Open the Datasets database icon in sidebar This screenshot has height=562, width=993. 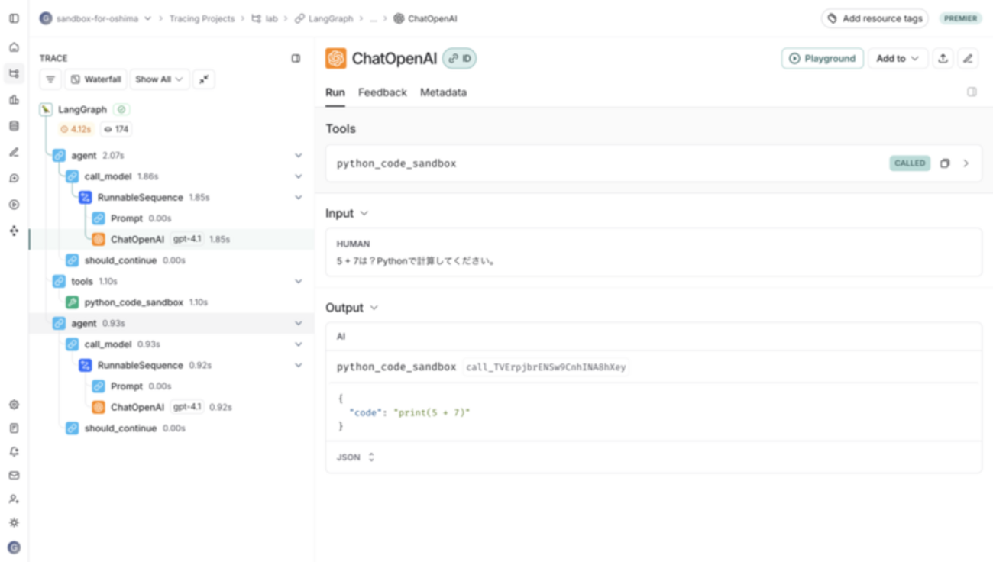point(14,126)
